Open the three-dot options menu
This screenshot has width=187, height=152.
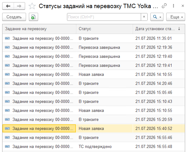coord(173,6)
